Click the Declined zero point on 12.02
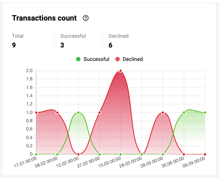 [x=78, y=154]
